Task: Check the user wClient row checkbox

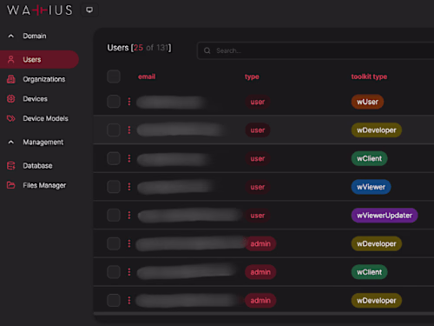Action: click(114, 158)
